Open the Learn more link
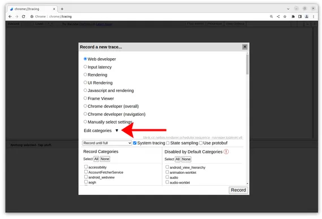 (104, 24)
